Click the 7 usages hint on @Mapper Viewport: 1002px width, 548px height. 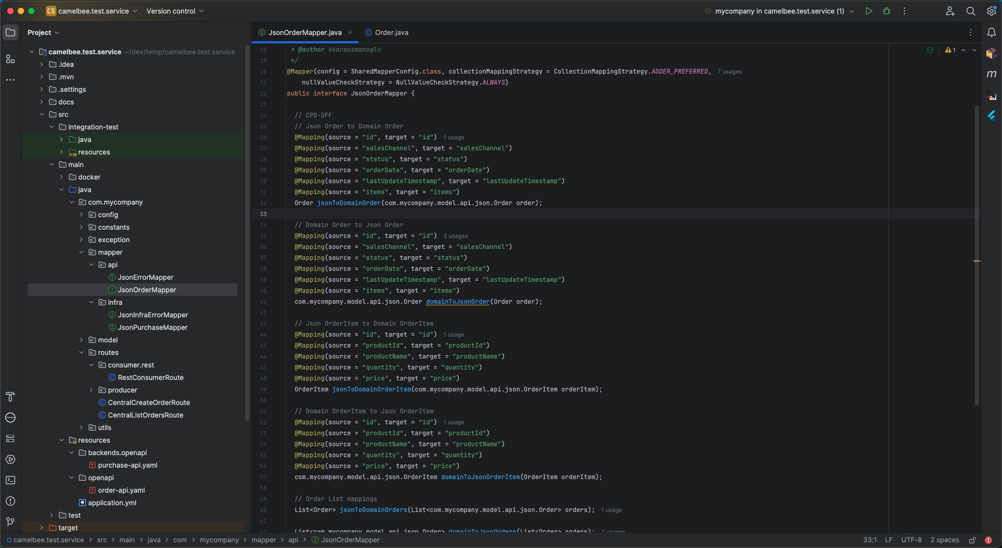tap(729, 72)
